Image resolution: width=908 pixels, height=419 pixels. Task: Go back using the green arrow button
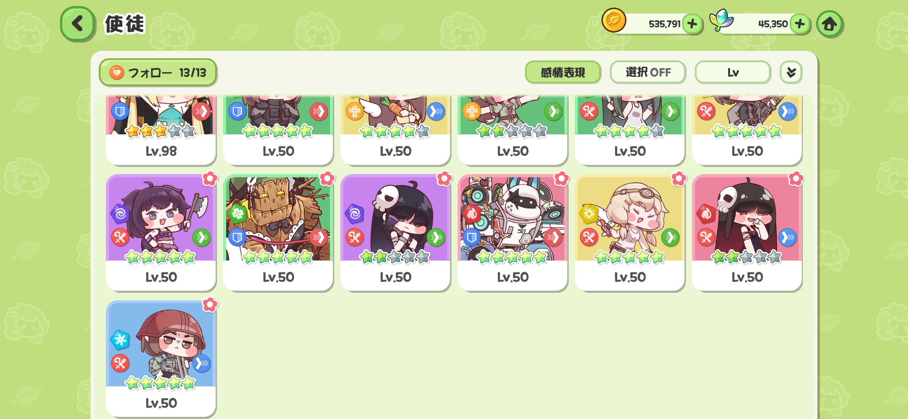pyautogui.click(x=78, y=24)
